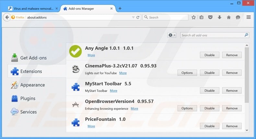Remove OpenBrowserVersion4
This screenshot has height=139, width=256.
click(x=232, y=108)
